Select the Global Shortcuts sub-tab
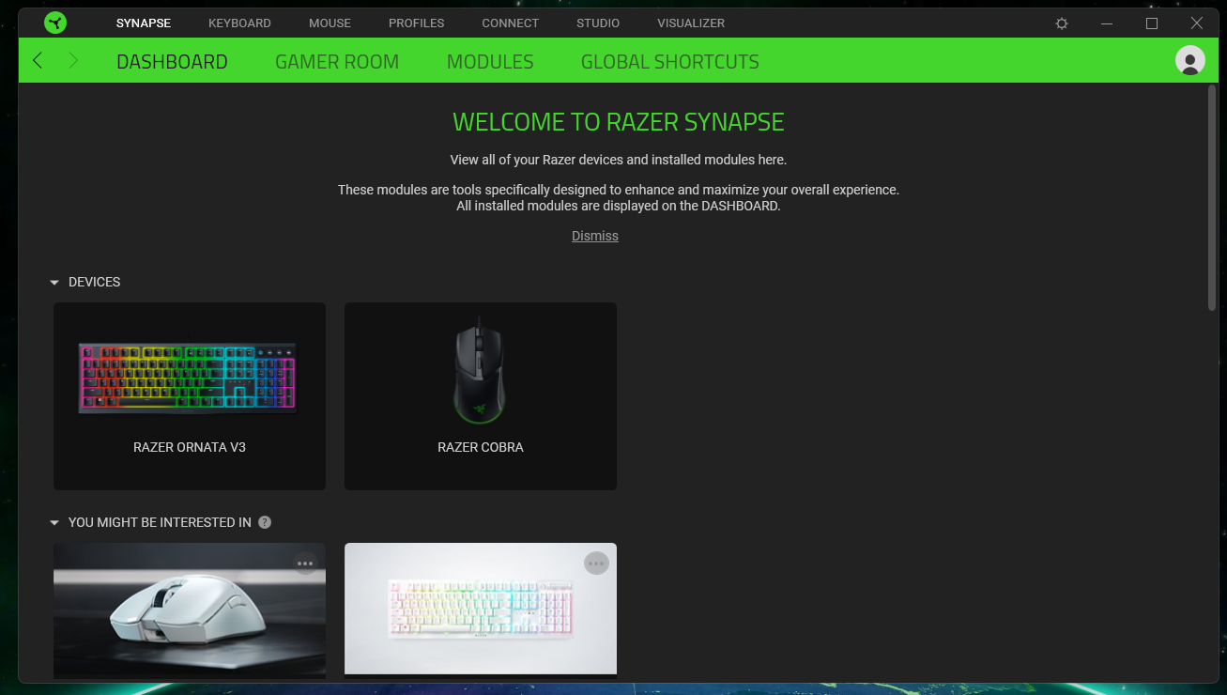This screenshot has height=695, width=1227. click(x=670, y=62)
